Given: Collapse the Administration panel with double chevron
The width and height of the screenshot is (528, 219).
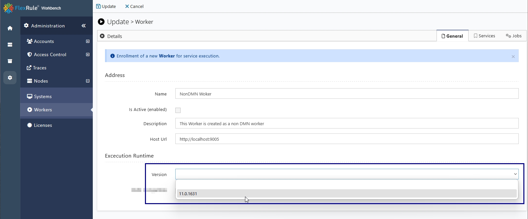Looking at the screenshot, I should [x=84, y=25].
